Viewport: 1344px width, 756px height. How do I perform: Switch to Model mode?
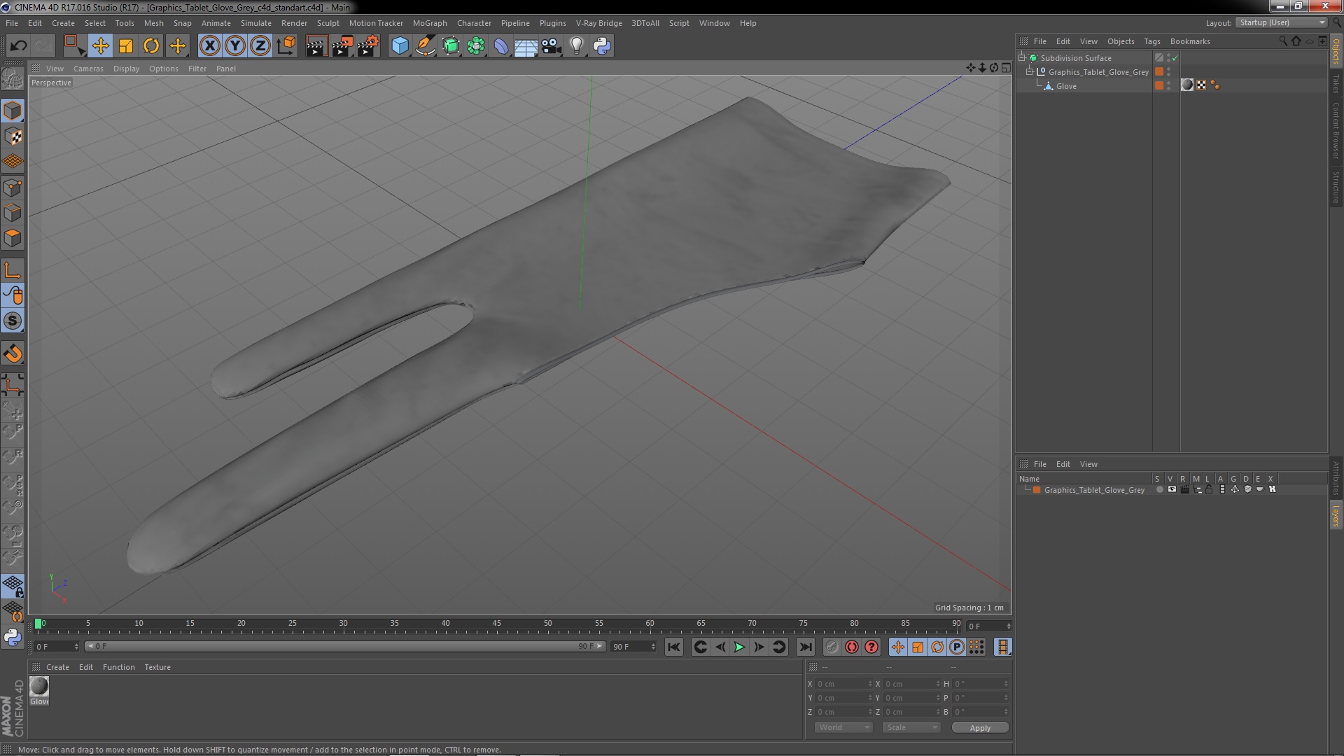[13, 111]
